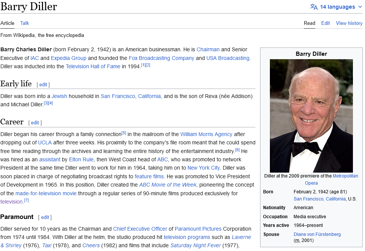Click the infobox 'Barry Diller' heading
365x251 pixels.
[x=311, y=54]
